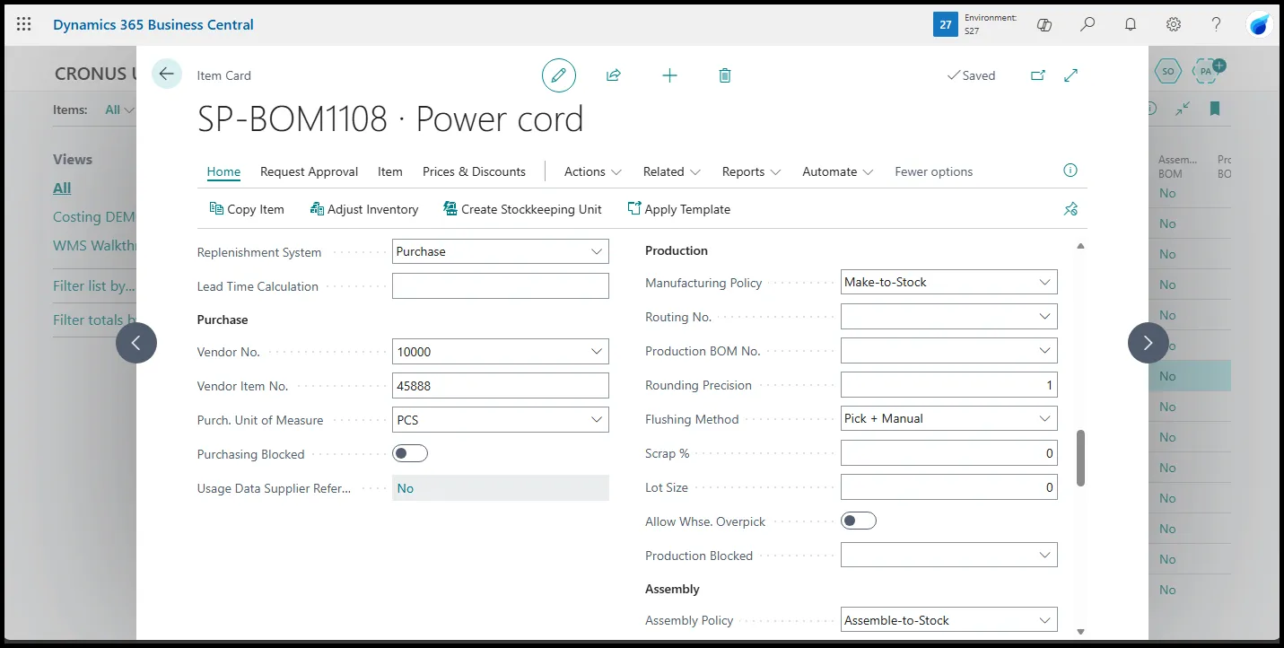Click the Lead Time Calculation field

501,286
